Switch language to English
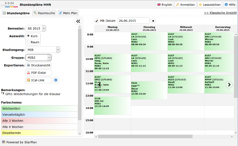Image resolution: width=238 pixels, height=146 pixels. pyautogui.click(x=165, y=5)
